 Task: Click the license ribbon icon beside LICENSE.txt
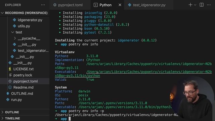tap(10, 69)
